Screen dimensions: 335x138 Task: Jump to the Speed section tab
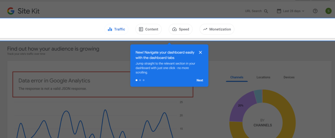(181, 29)
